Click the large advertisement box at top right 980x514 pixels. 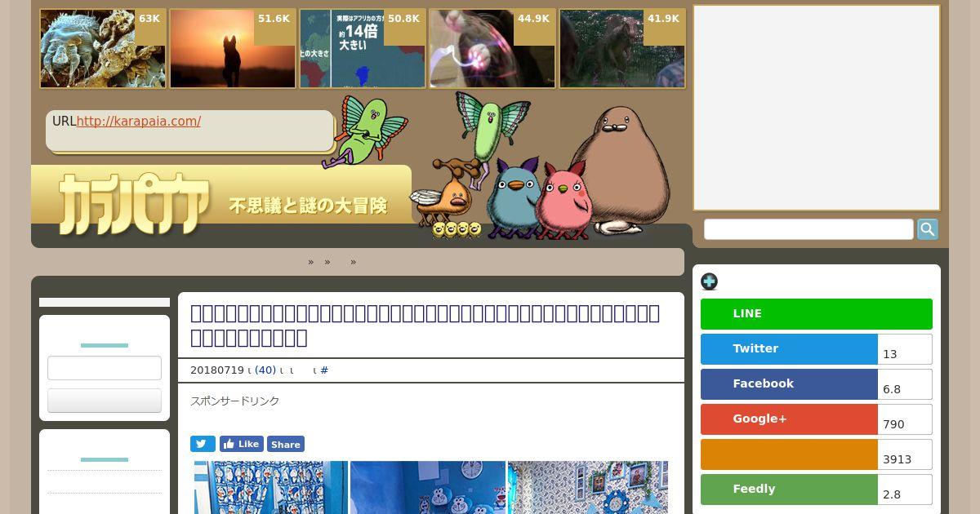tap(817, 108)
